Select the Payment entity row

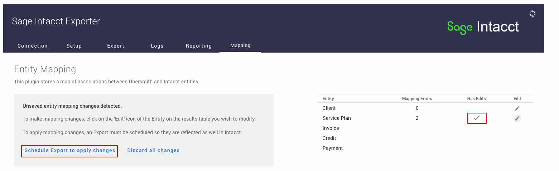click(425, 148)
